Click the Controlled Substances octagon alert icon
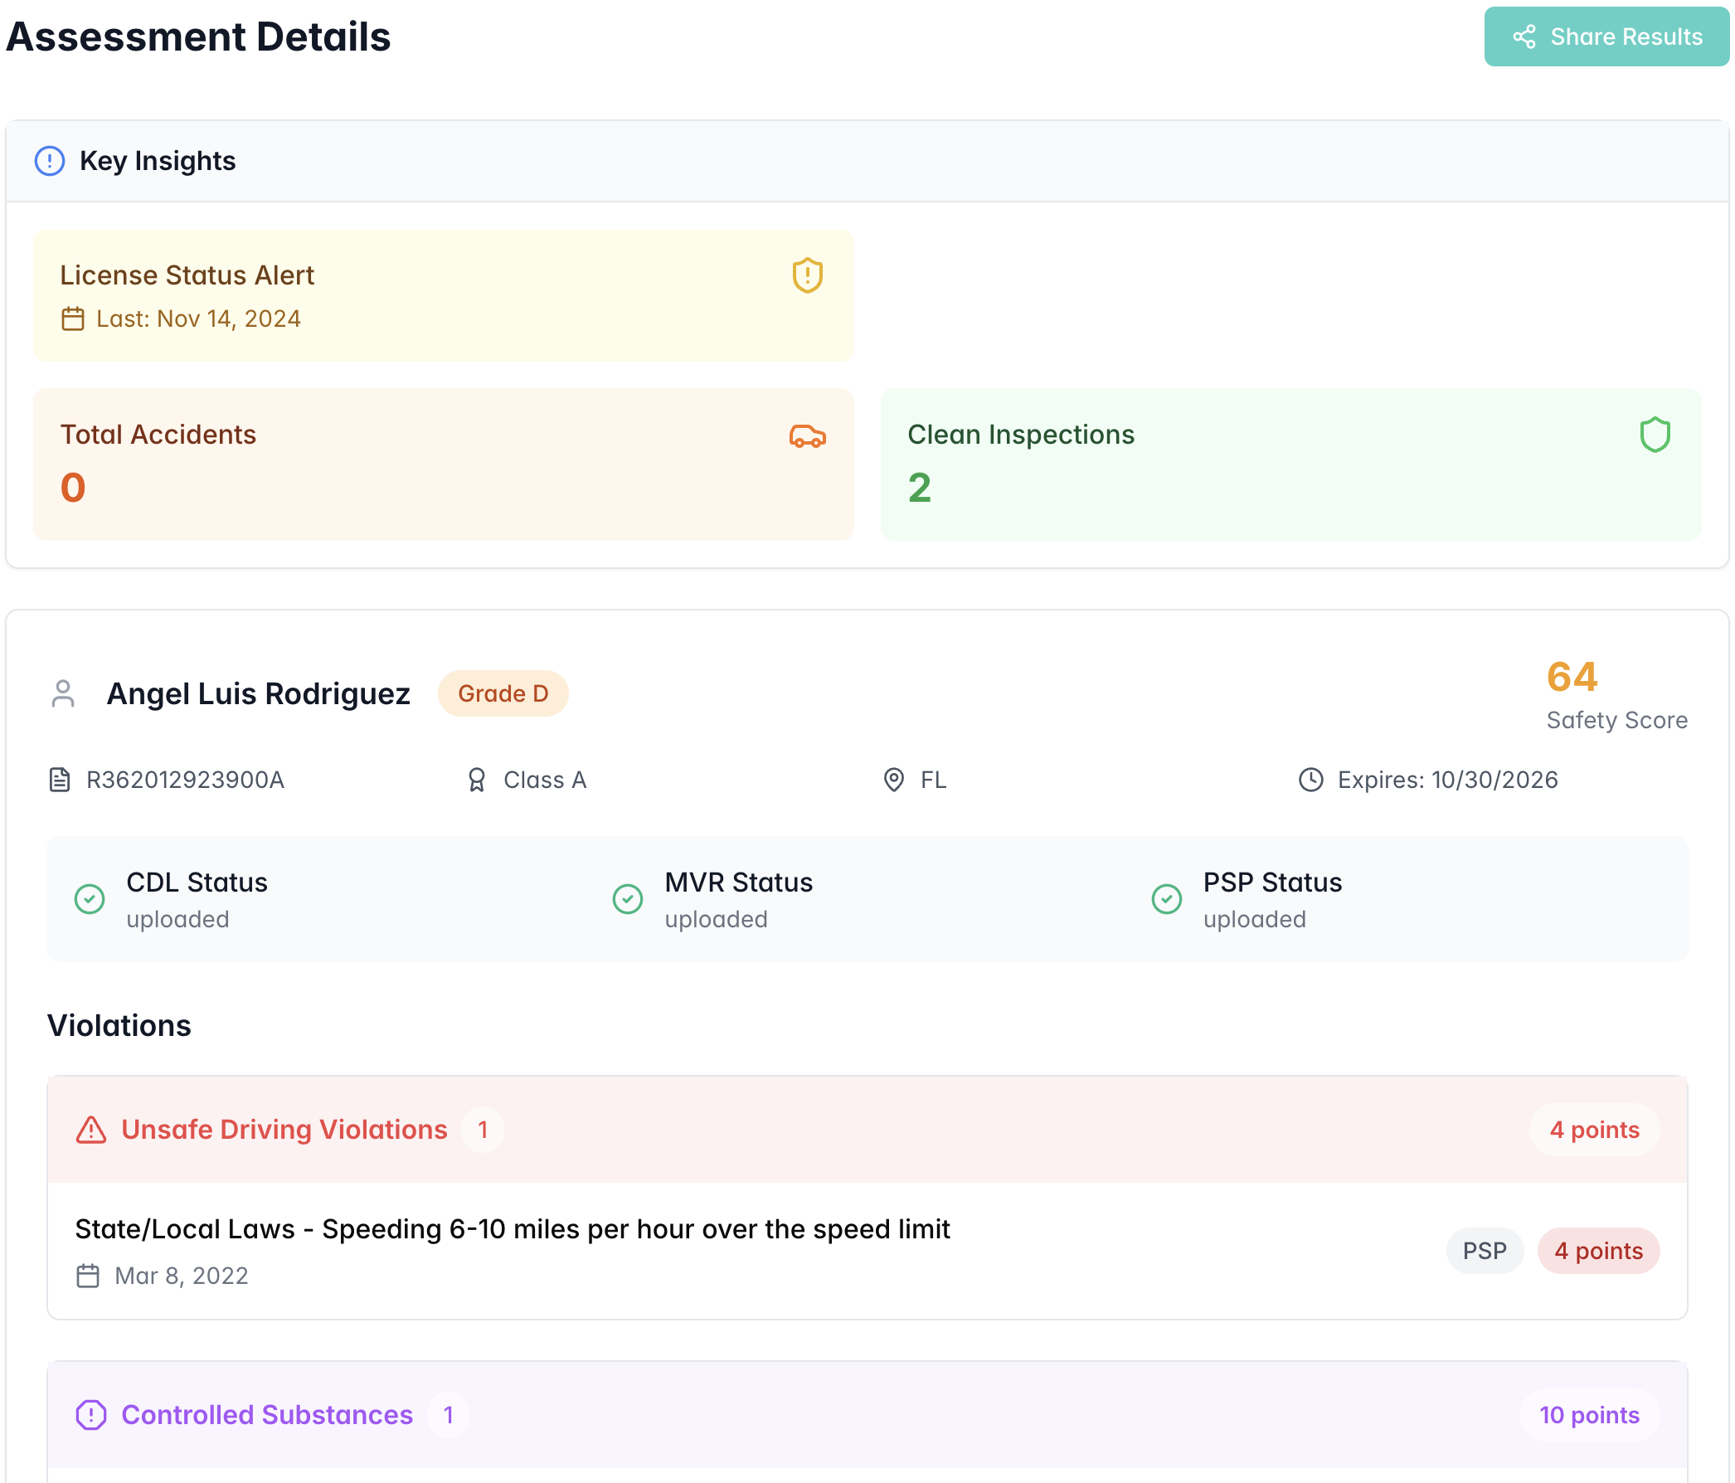The height and width of the screenshot is (1483, 1735). click(x=90, y=1414)
